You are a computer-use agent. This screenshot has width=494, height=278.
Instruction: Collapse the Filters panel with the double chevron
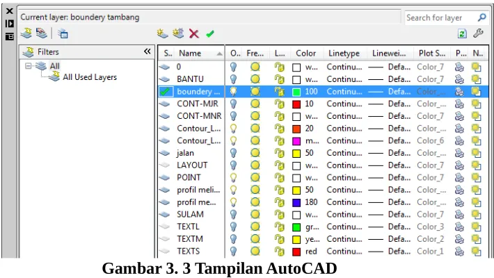tap(147, 51)
